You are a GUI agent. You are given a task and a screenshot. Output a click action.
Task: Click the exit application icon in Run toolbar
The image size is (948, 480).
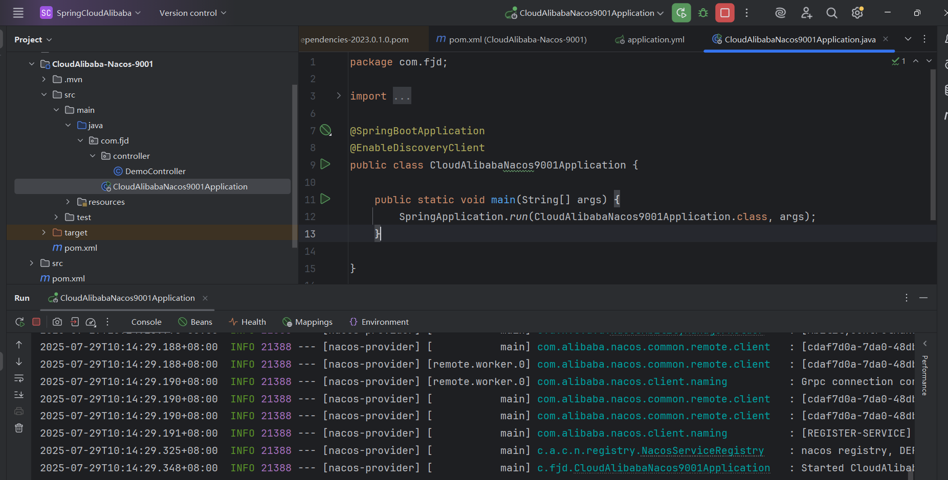(x=75, y=322)
